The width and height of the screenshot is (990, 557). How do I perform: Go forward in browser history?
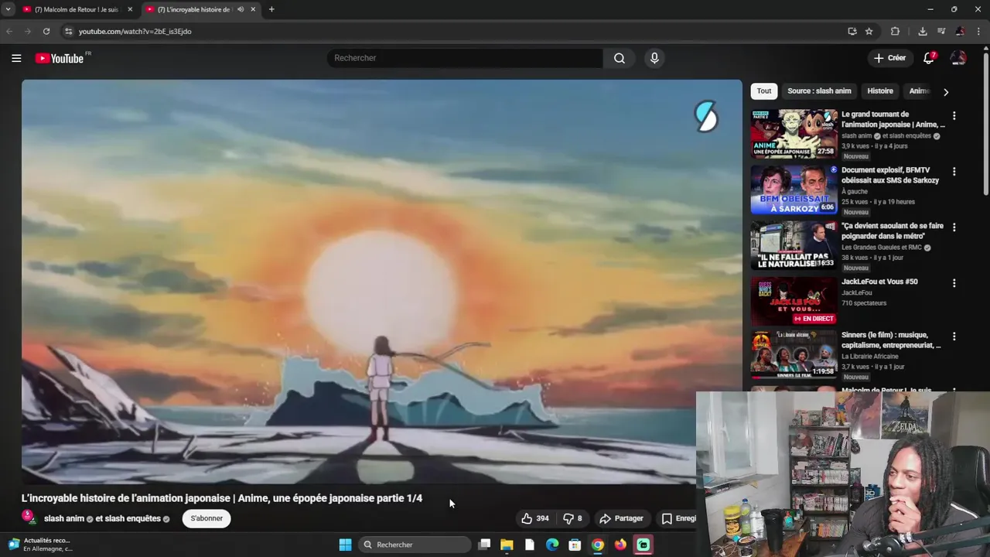[28, 31]
